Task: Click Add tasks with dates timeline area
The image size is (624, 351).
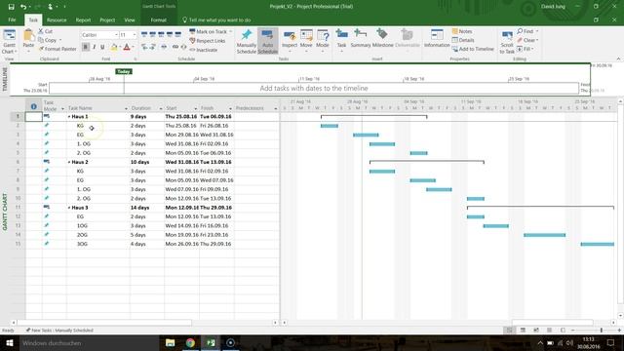Action: click(x=314, y=89)
